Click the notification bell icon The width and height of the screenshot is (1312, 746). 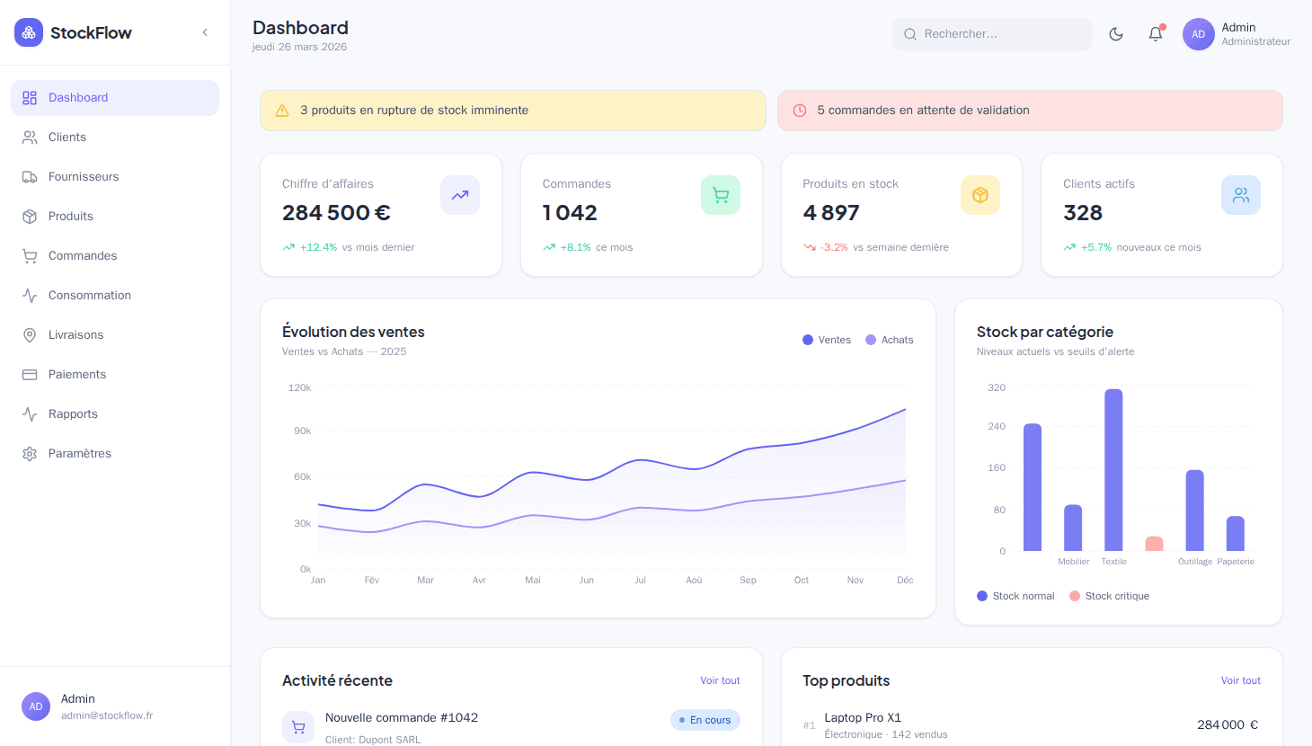pos(1155,33)
